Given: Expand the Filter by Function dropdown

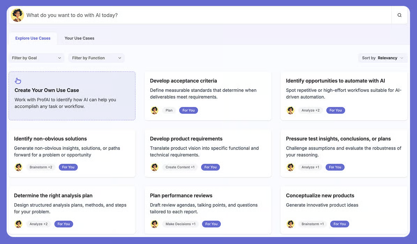Looking at the screenshot, I should point(96,58).
